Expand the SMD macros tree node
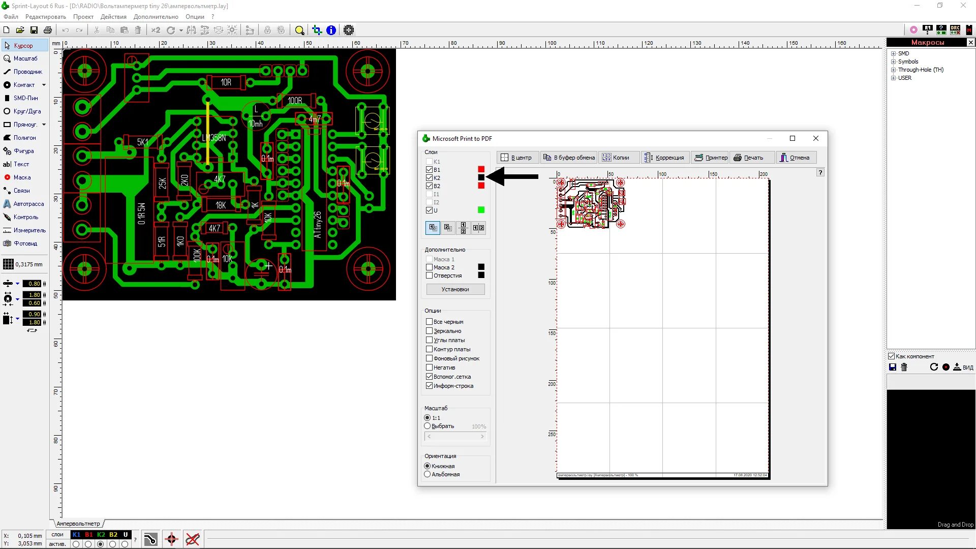 coord(893,54)
